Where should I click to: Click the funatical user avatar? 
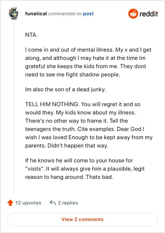click(x=14, y=13)
